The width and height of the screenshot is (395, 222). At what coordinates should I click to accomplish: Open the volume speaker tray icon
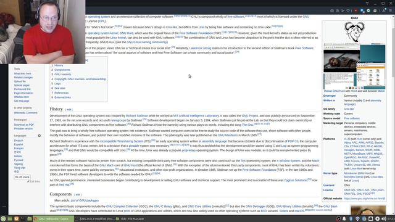tap(384, 219)
